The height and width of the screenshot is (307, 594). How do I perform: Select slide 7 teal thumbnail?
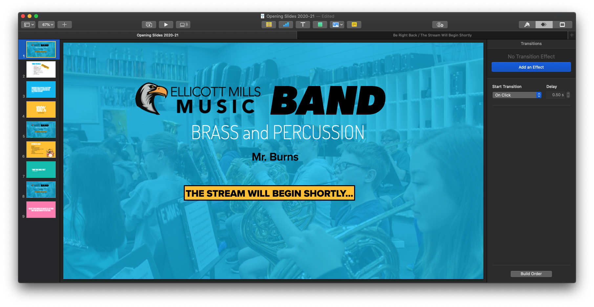[x=41, y=169]
